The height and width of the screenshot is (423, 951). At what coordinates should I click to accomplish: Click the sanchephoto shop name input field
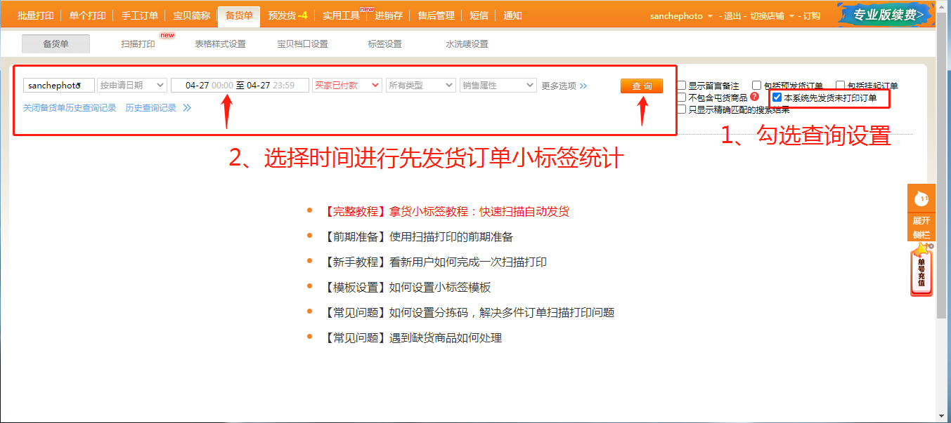point(58,85)
